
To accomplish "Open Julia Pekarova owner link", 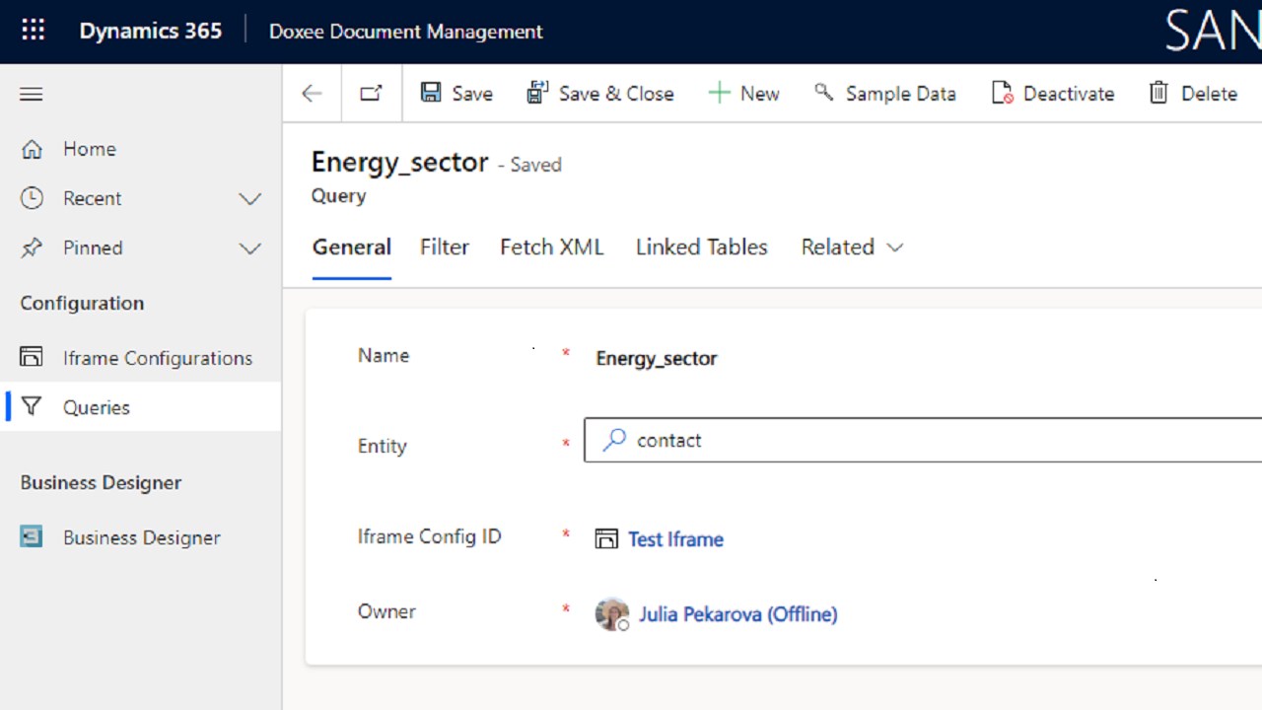I will point(737,614).
